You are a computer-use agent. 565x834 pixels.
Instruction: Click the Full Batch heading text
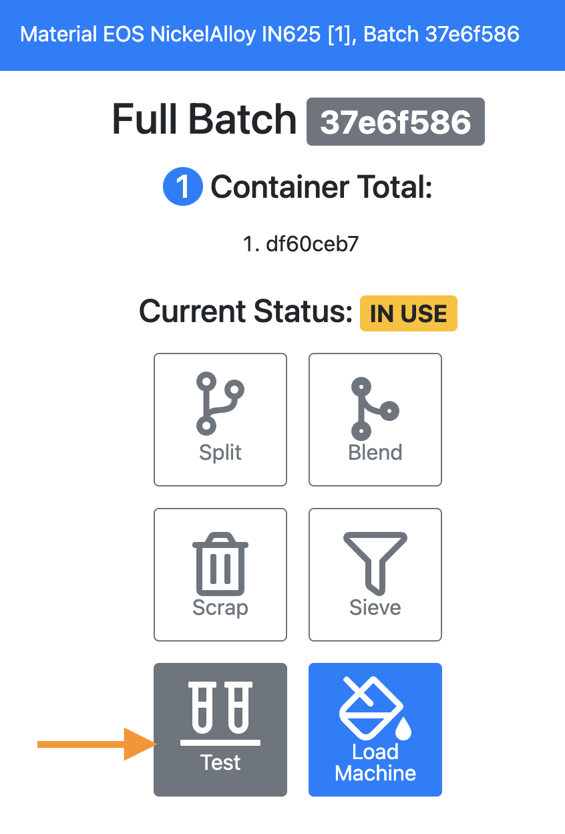(x=204, y=120)
